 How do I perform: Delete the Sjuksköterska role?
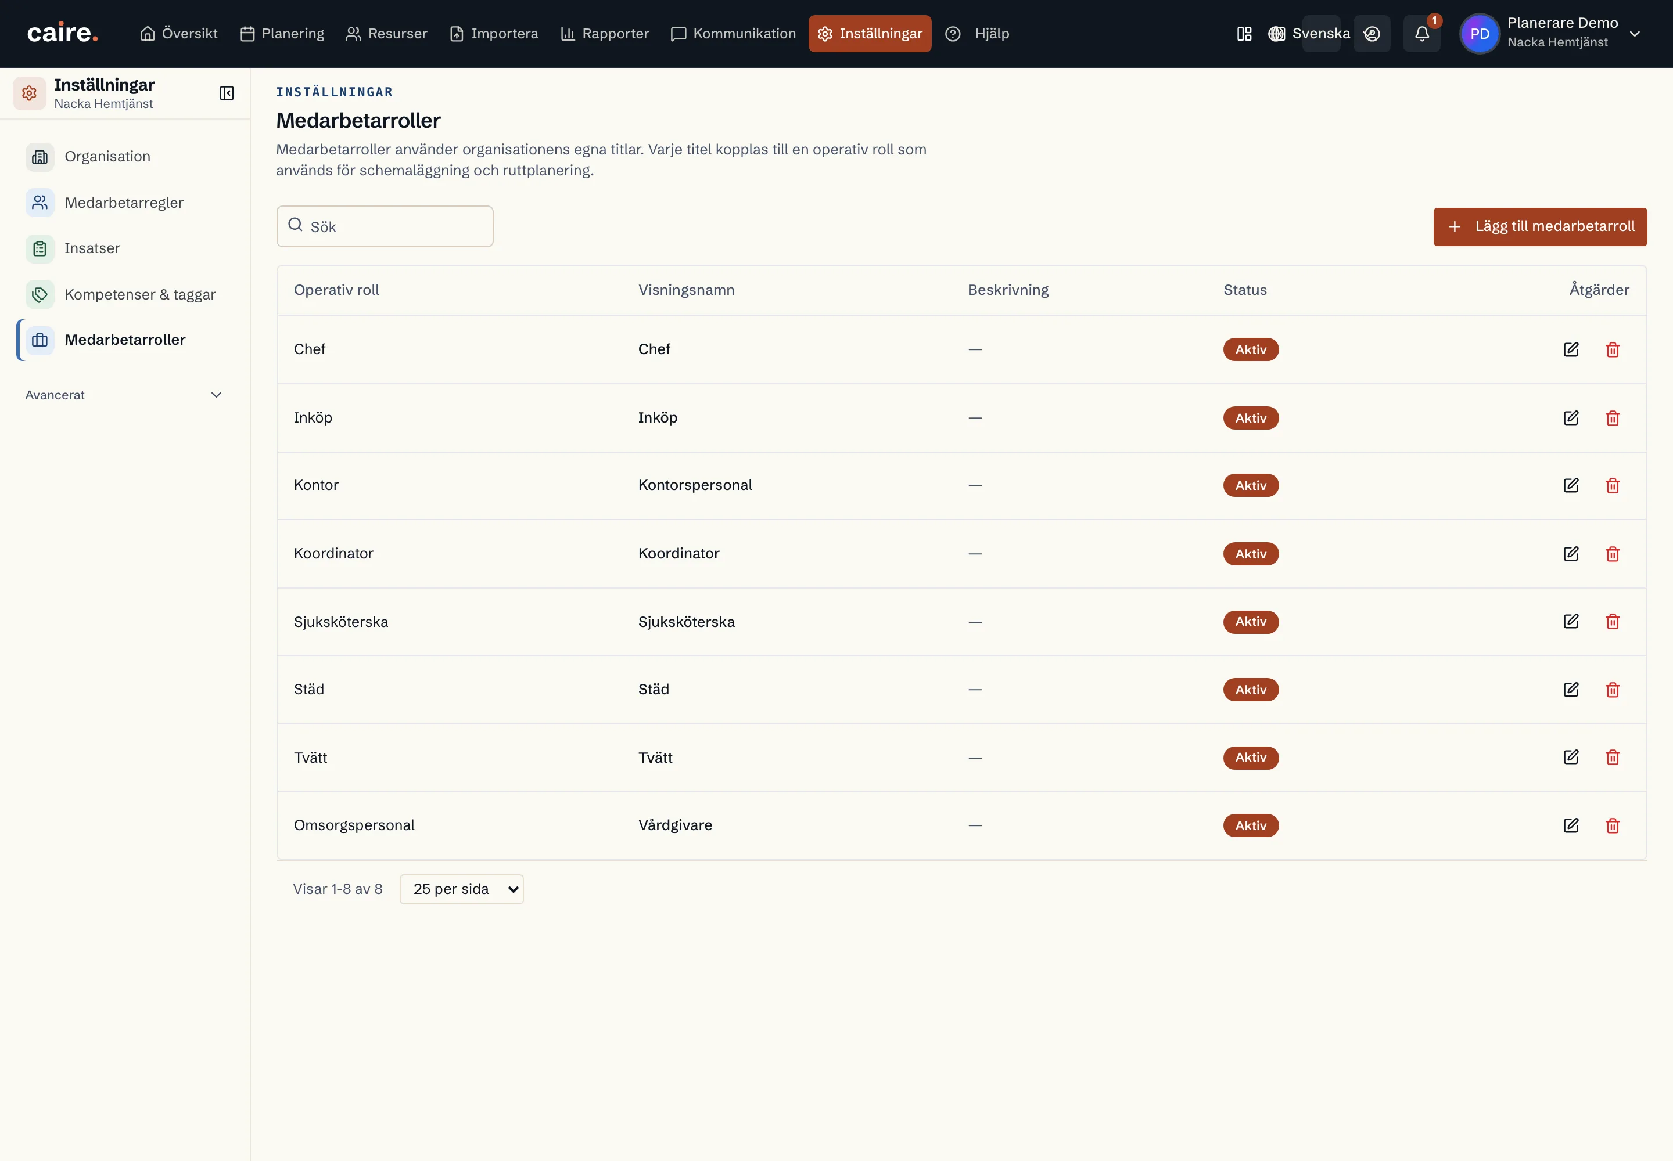click(1612, 621)
